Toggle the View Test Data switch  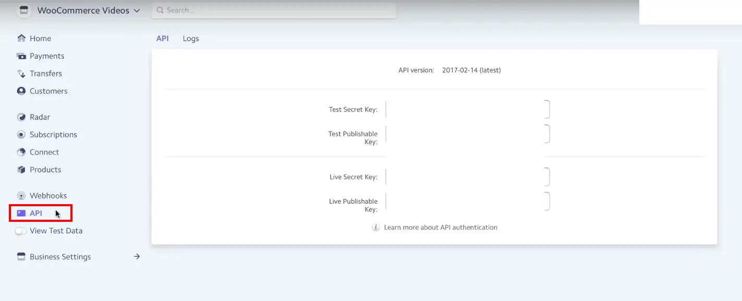click(x=21, y=231)
